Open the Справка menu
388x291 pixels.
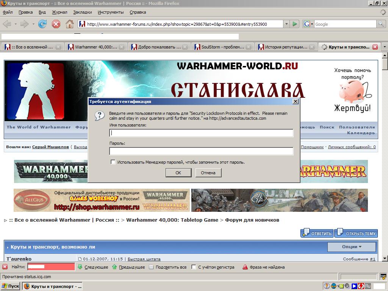point(138,12)
